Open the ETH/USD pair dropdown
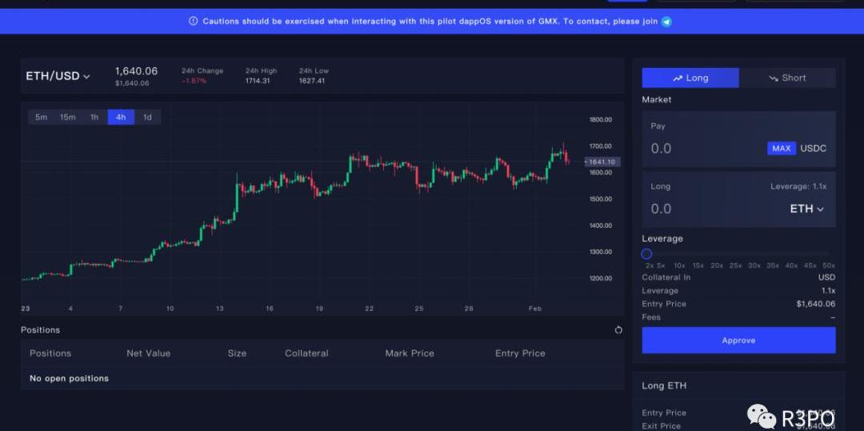Viewport: 864px width, 431px height. point(58,76)
